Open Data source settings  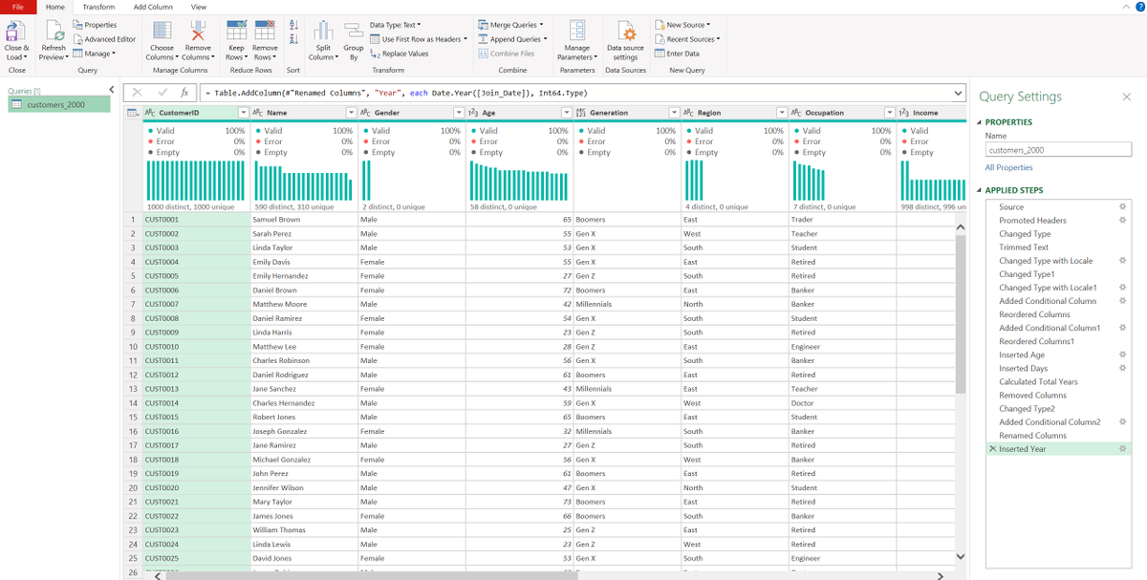[x=626, y=32]
